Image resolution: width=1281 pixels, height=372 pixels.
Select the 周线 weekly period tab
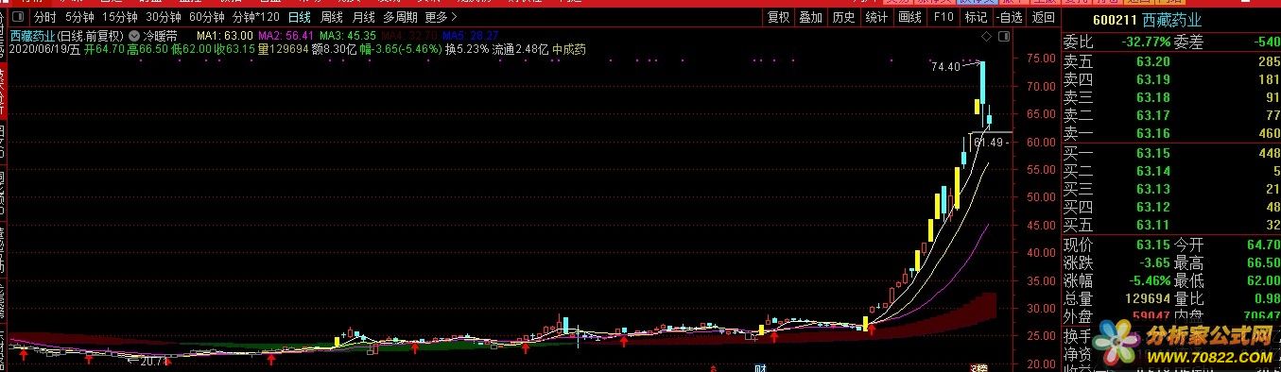tap(331, 17)
